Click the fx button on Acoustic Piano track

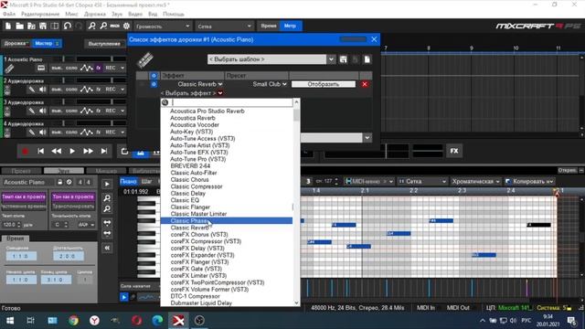(x=99, y=68)
